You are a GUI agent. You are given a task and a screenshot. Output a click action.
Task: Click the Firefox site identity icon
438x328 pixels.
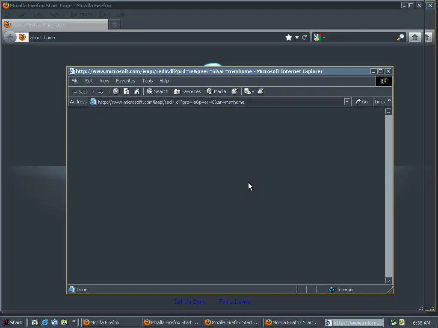(x=22, y=37)
